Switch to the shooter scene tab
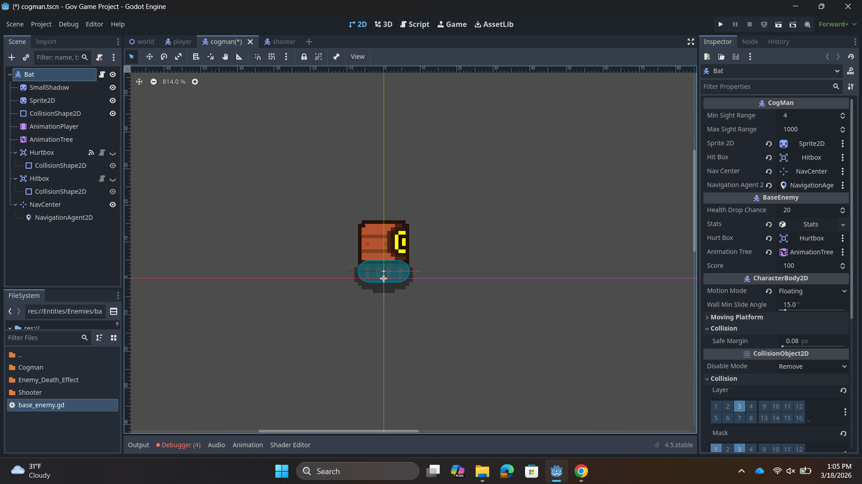 point(280,42)
